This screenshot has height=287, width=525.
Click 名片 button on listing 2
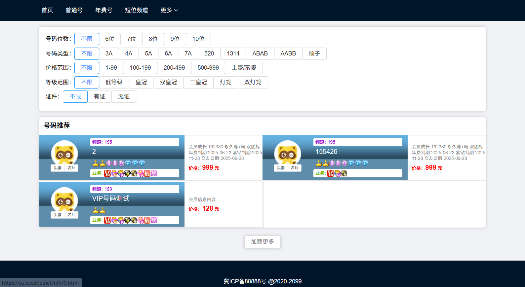click(x=71, y=168)
